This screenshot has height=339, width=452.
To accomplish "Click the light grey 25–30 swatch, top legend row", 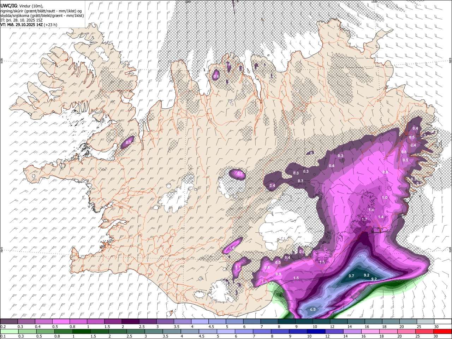I will (426, 321).
